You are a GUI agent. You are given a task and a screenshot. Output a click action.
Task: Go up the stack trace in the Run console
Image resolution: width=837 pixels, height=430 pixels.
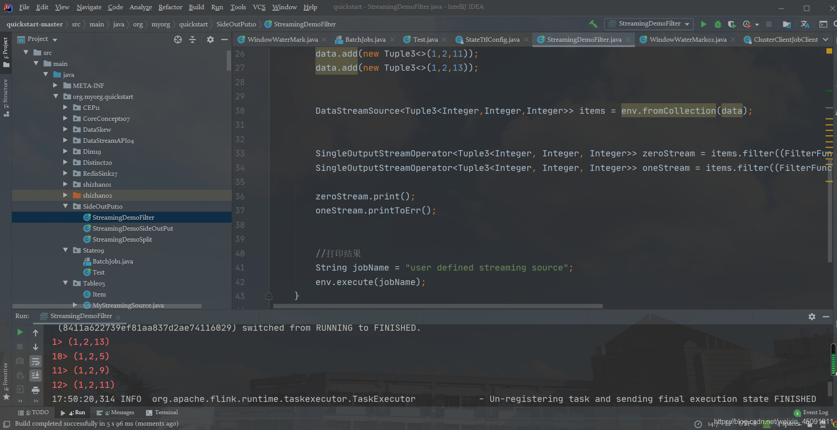pos(36,333)
